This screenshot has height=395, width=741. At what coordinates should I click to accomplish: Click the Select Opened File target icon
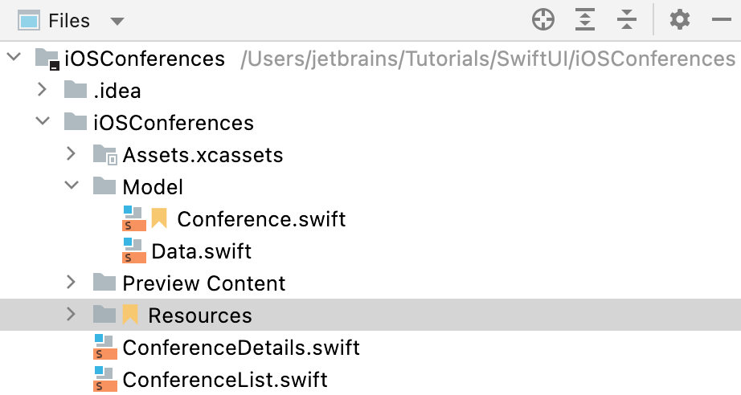[x=543, y=20]
